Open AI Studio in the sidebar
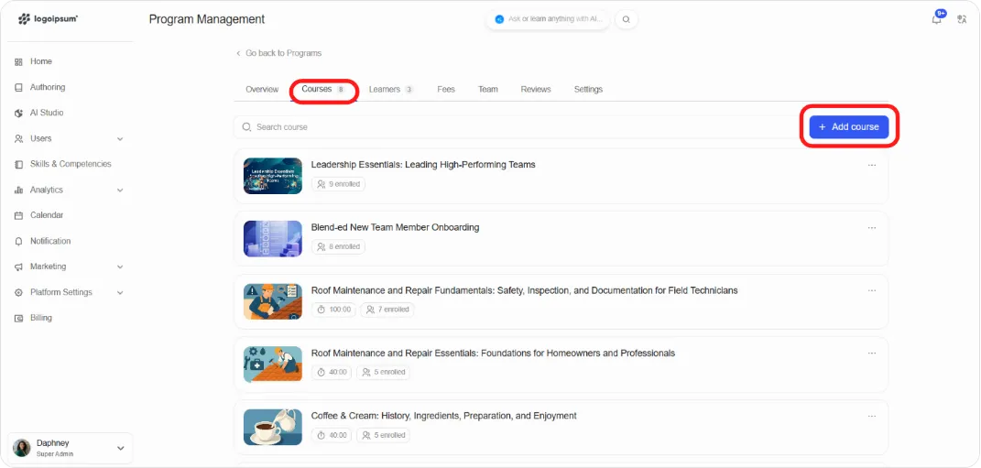981x468 pixels. [x=47, y=113]
